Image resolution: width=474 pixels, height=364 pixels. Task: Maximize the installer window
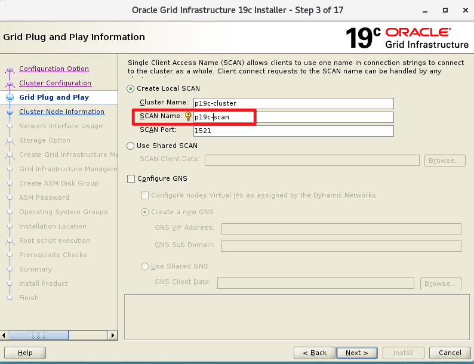(445, 10)
